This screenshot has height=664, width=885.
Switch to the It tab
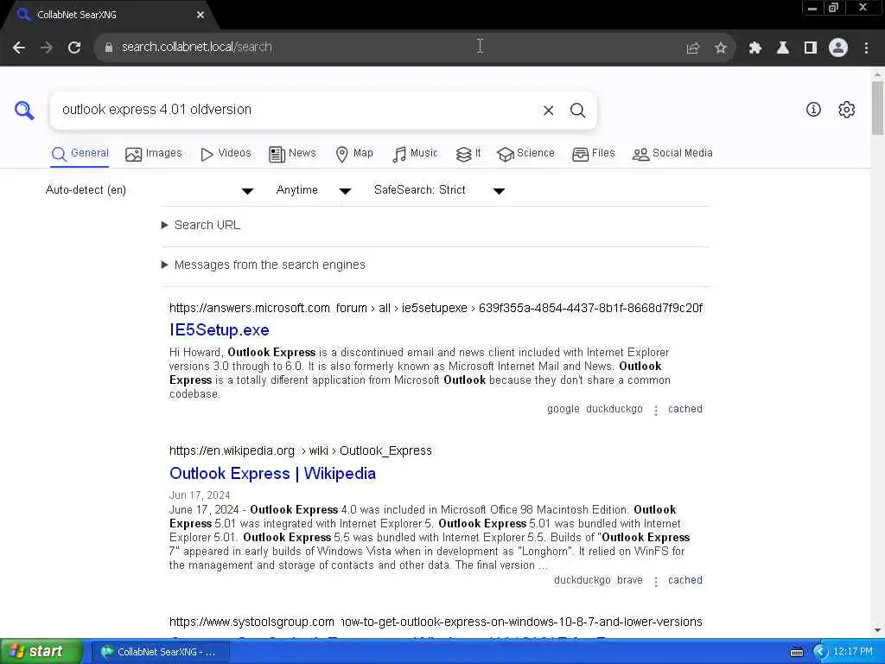coord(468,154)
